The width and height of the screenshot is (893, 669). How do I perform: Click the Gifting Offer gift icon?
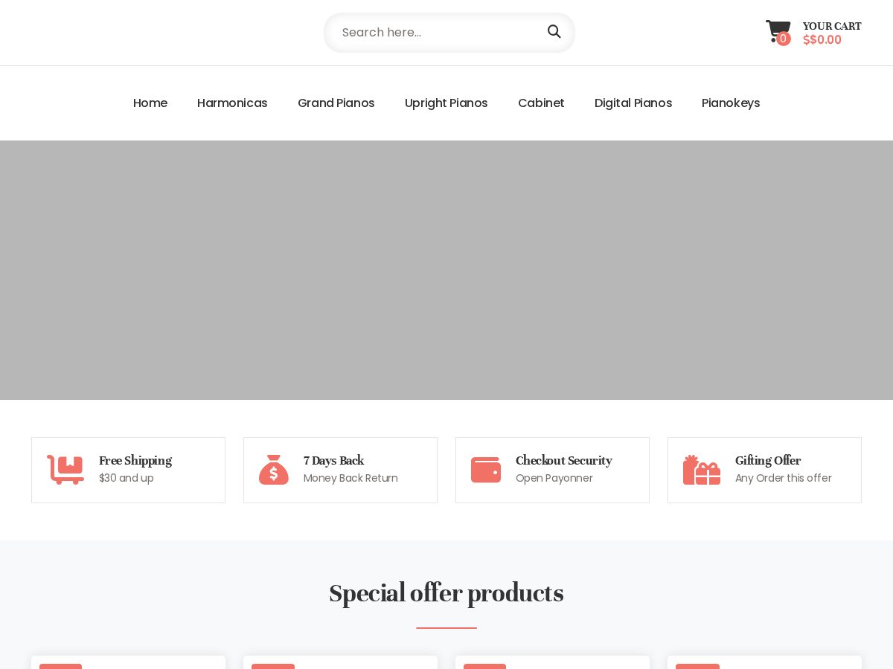click(x=702, y=470)
